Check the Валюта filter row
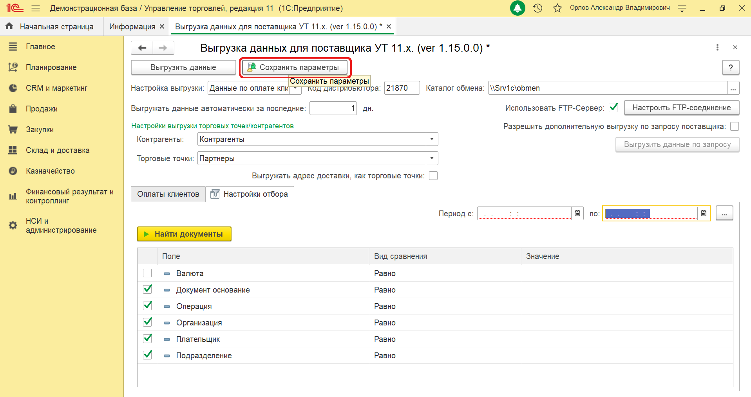This screenshot has width=751, height=397. (147, 273)
